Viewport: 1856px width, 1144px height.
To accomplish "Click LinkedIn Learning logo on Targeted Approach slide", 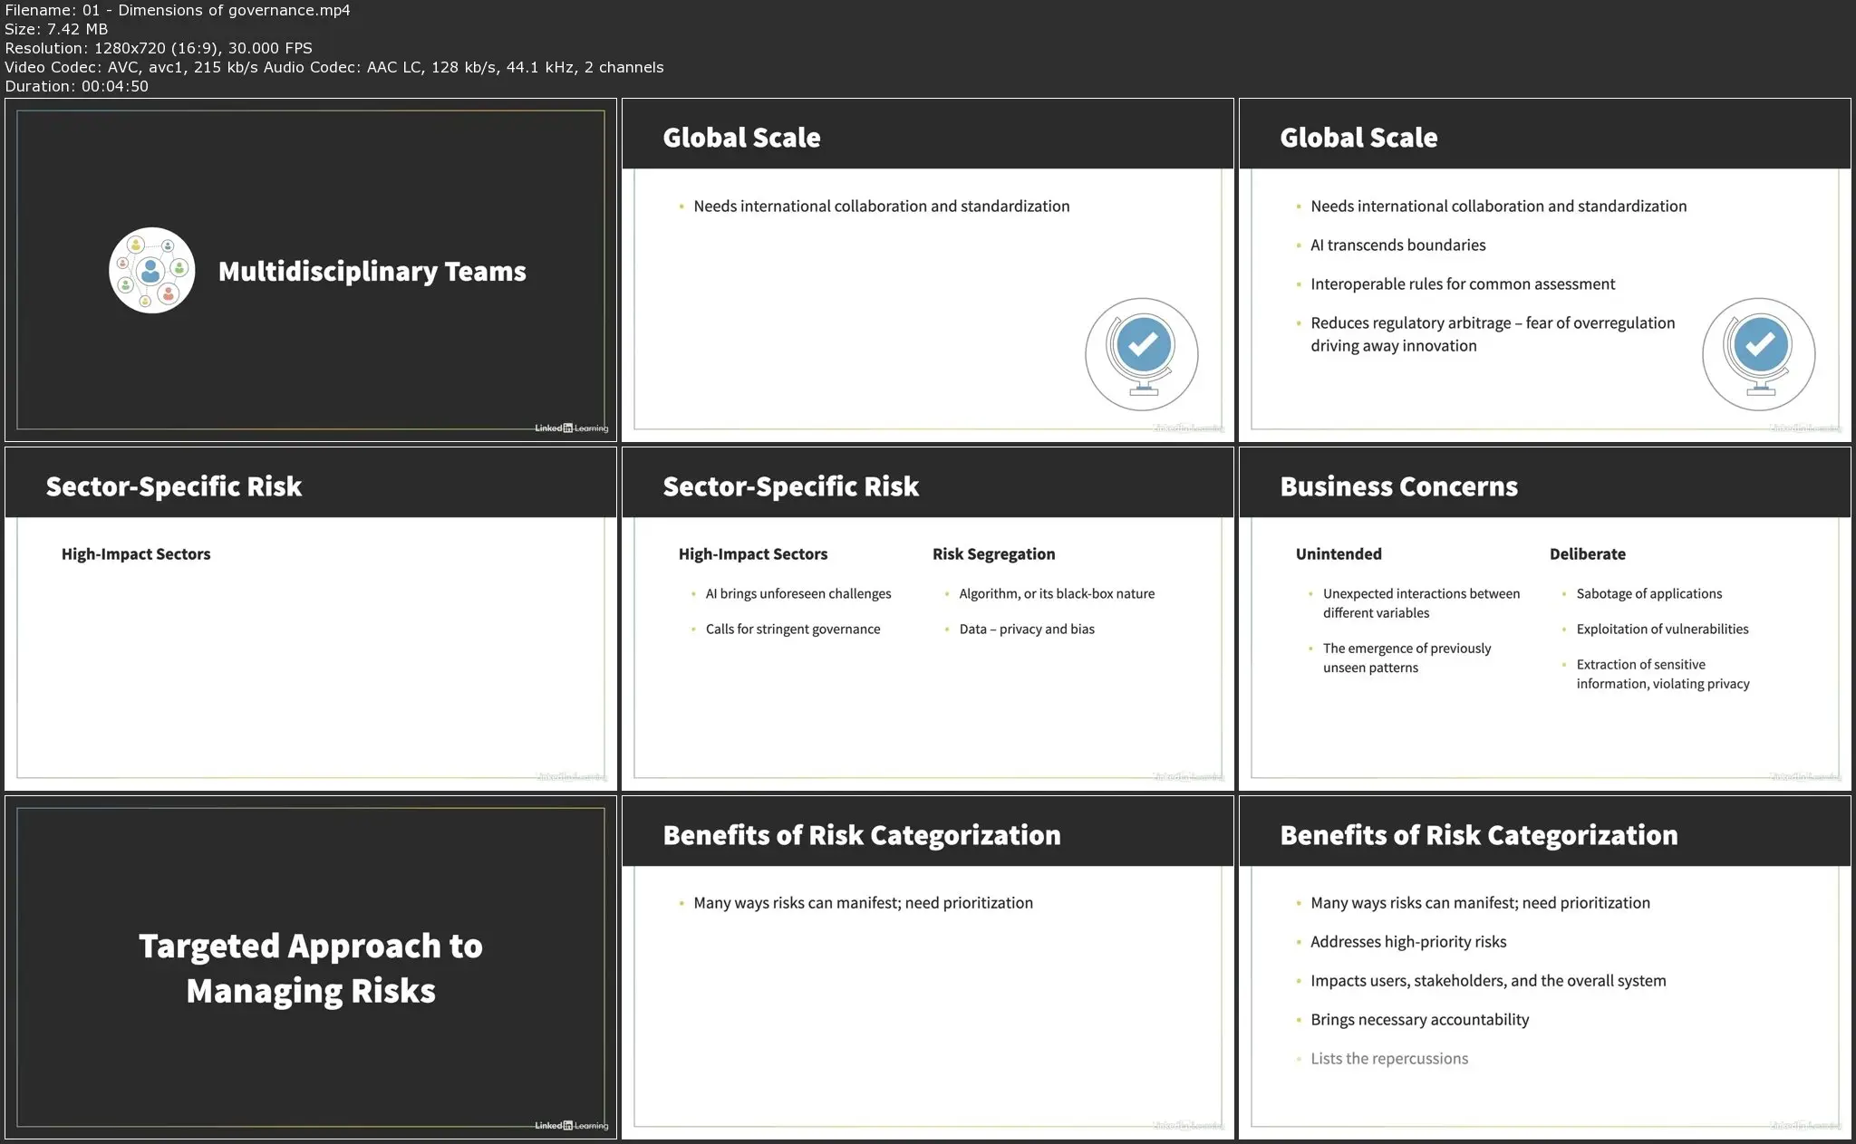I will click(571, 1126).
